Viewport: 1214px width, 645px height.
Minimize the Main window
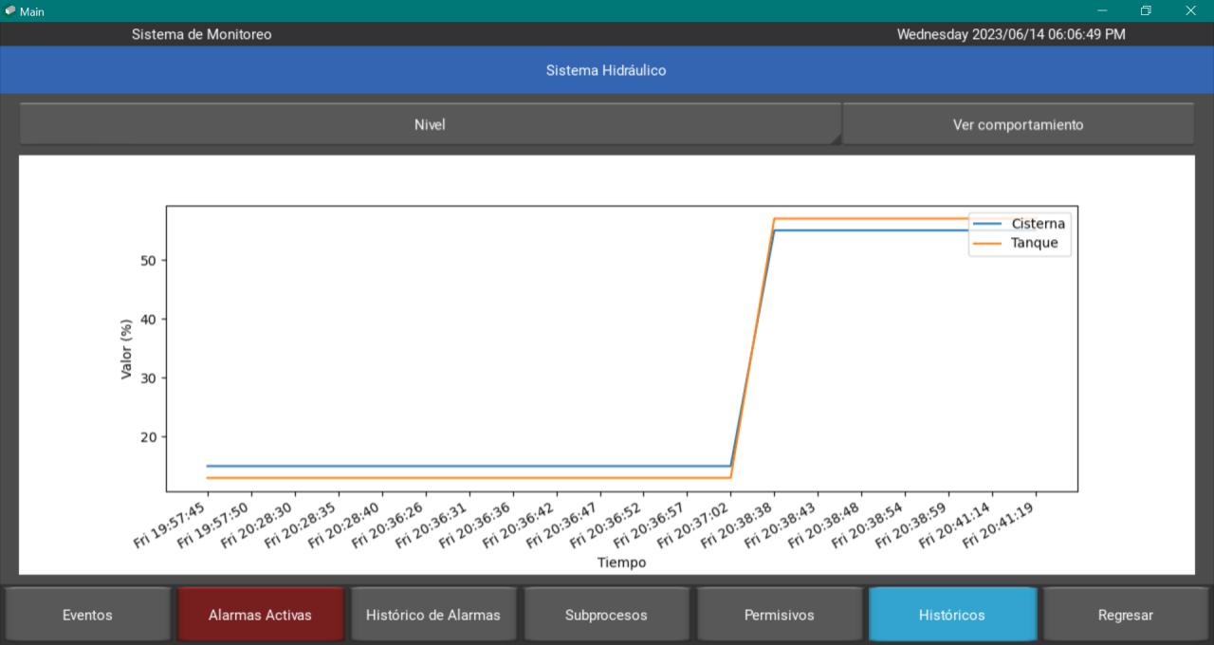point(1102,11)
